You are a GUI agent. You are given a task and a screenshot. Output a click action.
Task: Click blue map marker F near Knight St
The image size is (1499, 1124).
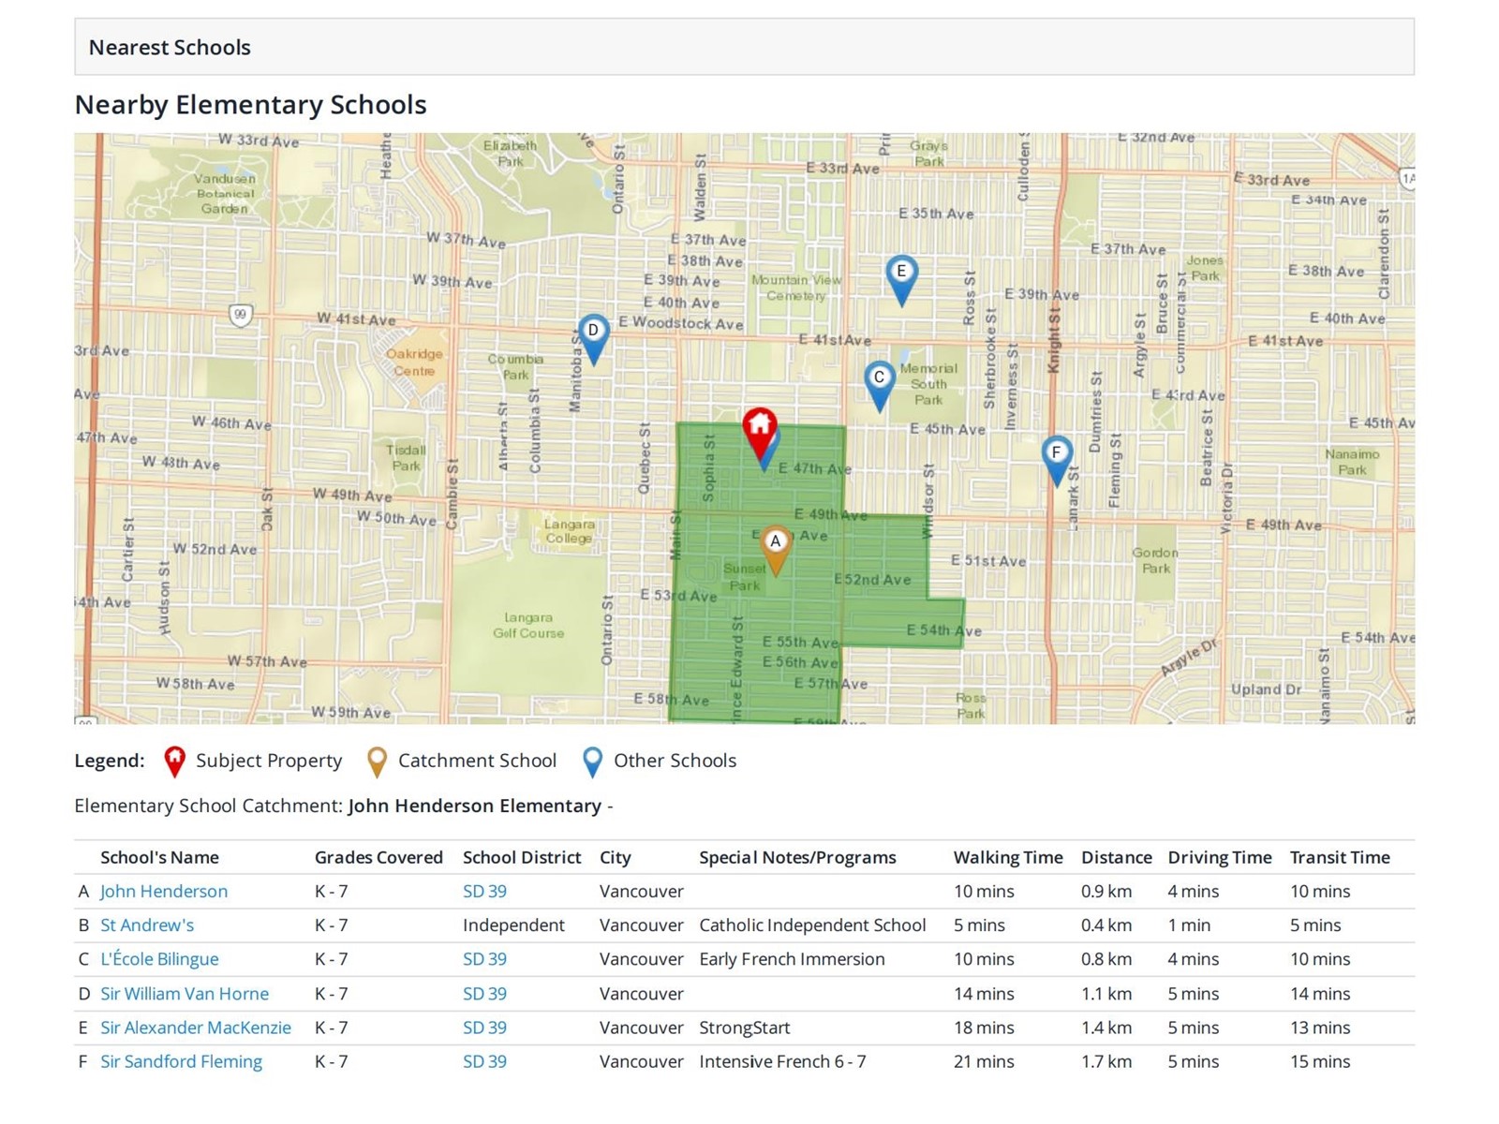click(x=1057, y=457)
